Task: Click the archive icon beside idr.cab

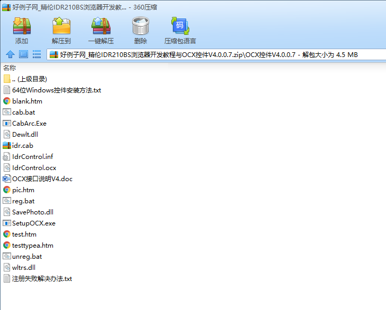Action: tap(7, 146)
